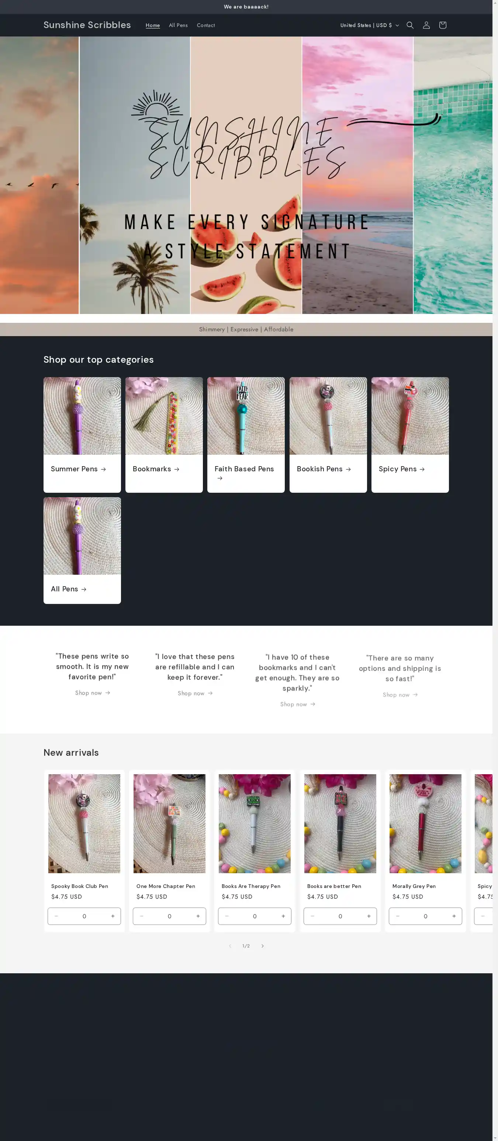The width and height of the screenshot is (498, 1141).
Task: Open the Bookmarks category link
Action: [x=156, y=469]
